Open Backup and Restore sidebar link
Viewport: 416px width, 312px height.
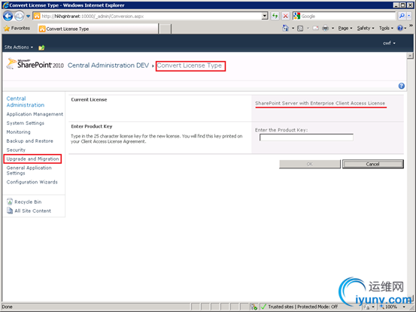(30, 141)
